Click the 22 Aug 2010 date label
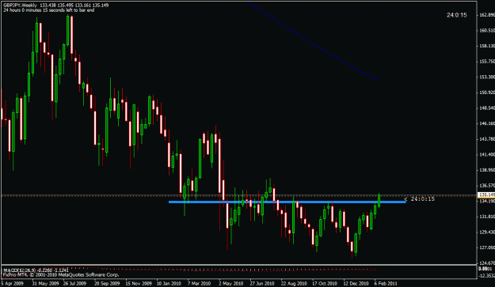 pyautogui.click(x=294, y=283)
